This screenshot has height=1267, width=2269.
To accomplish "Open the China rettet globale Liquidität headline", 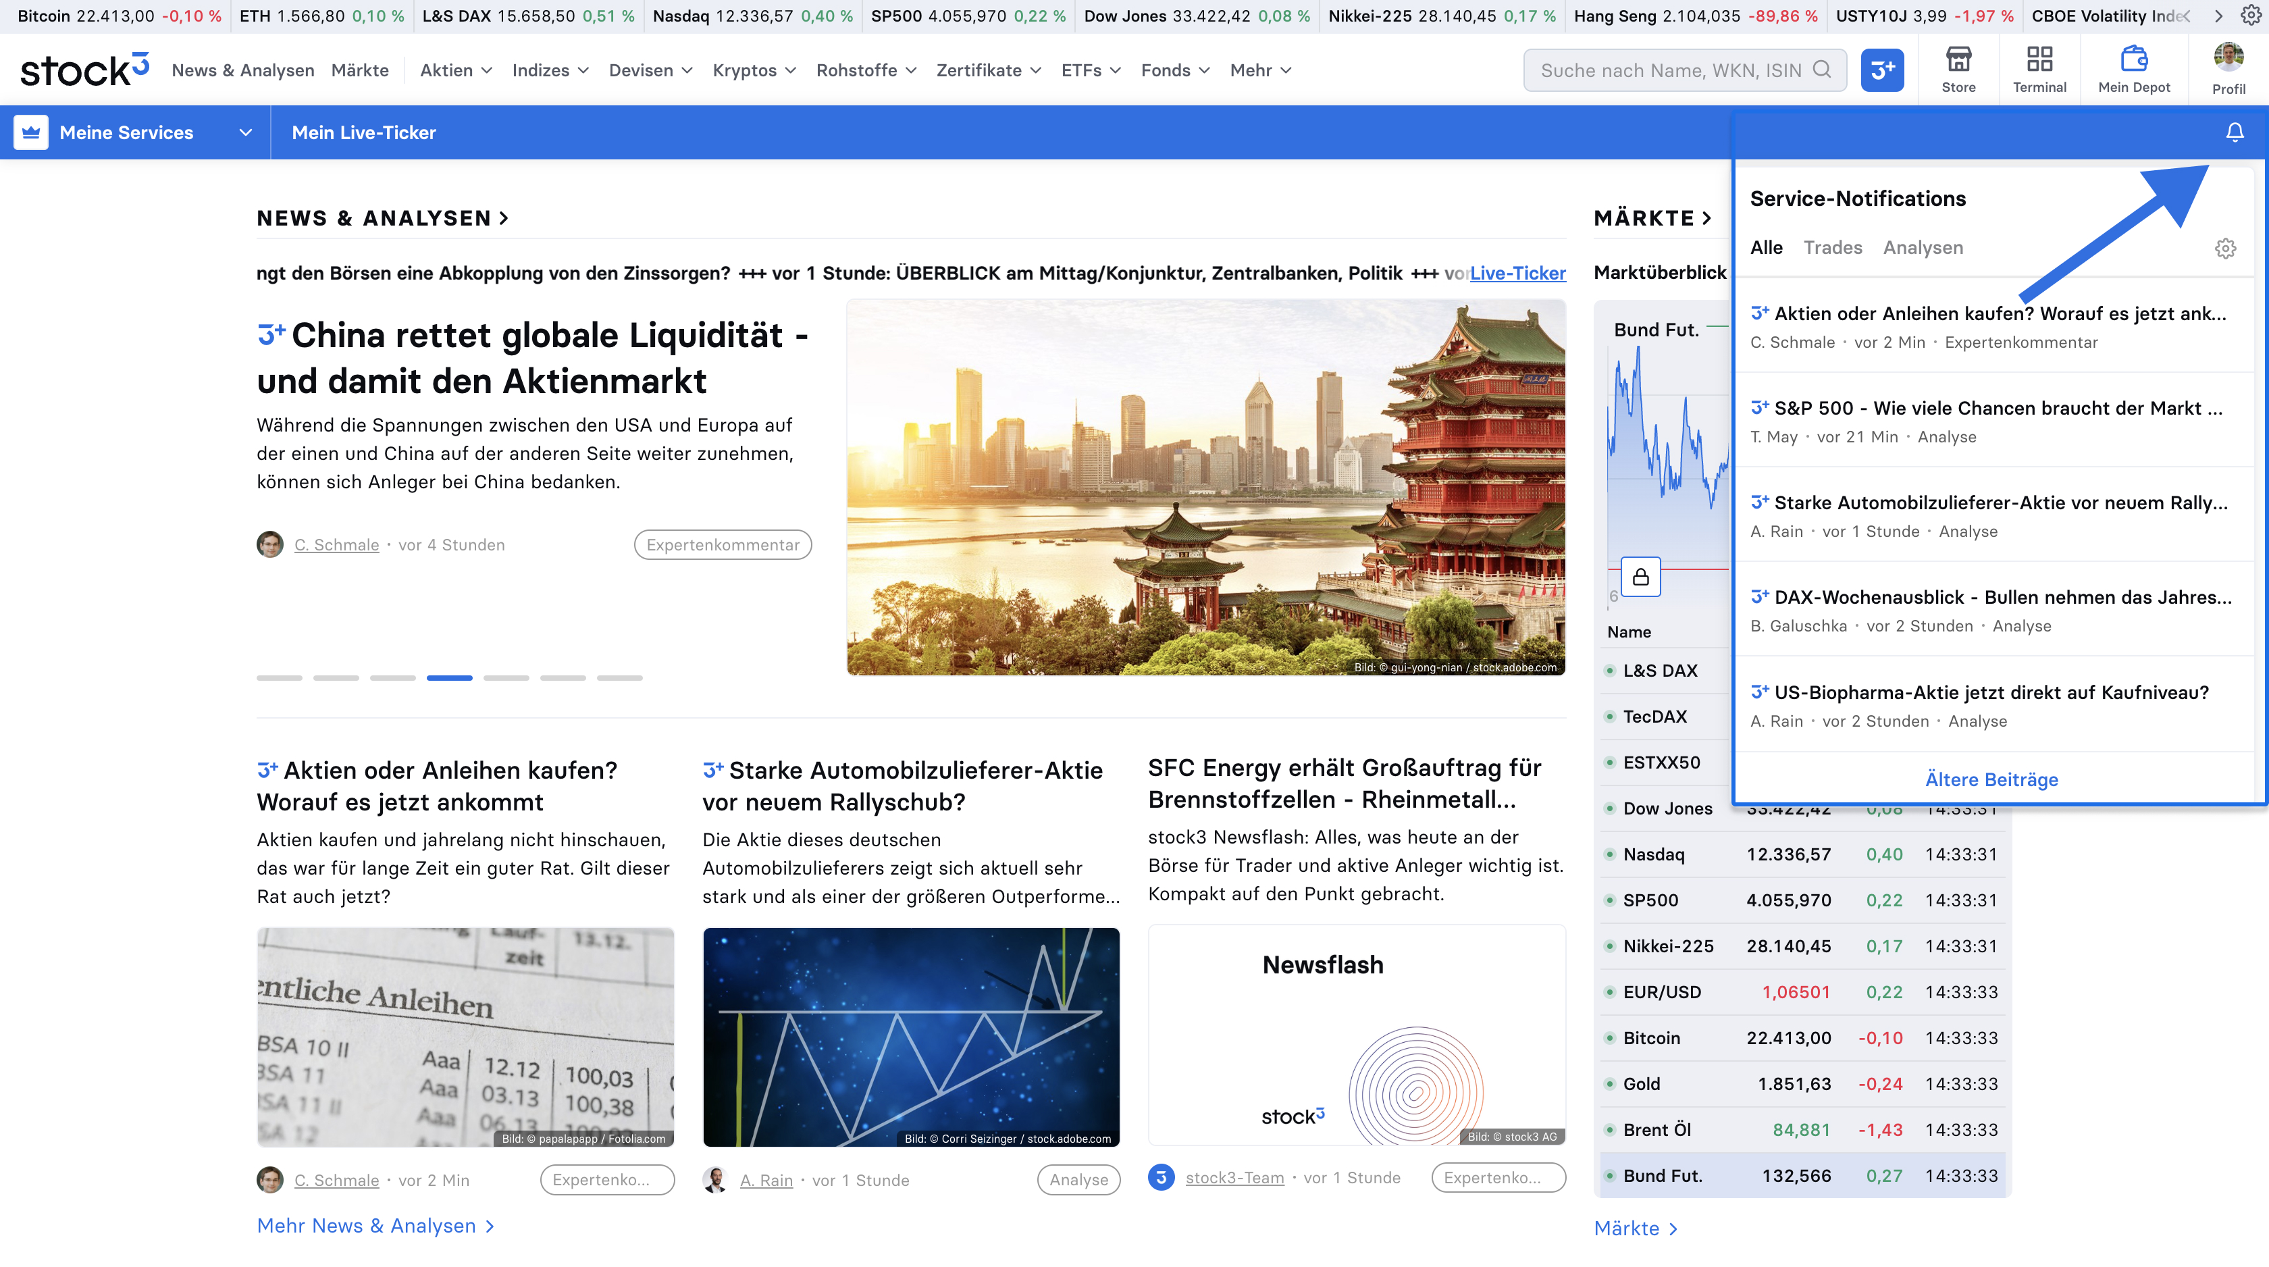I will pos(533,358).
